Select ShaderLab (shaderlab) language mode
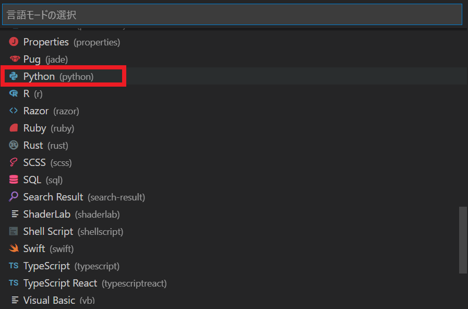 click(234, 214)
